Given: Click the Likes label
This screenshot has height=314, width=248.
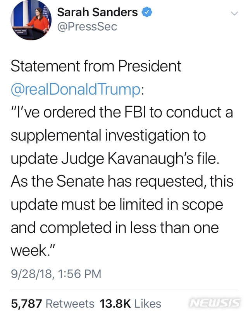Looking at the screenshot, I should tap(148, 303).
